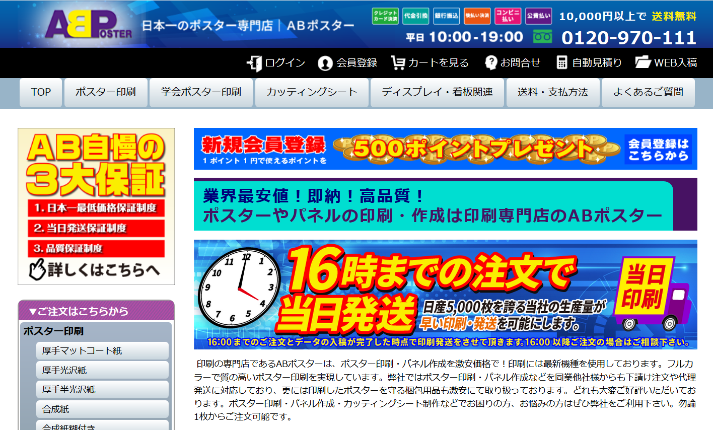This screenshot has width=713, height=430.
Task: Go to the TOP page tab
Action: click(41, 93)
